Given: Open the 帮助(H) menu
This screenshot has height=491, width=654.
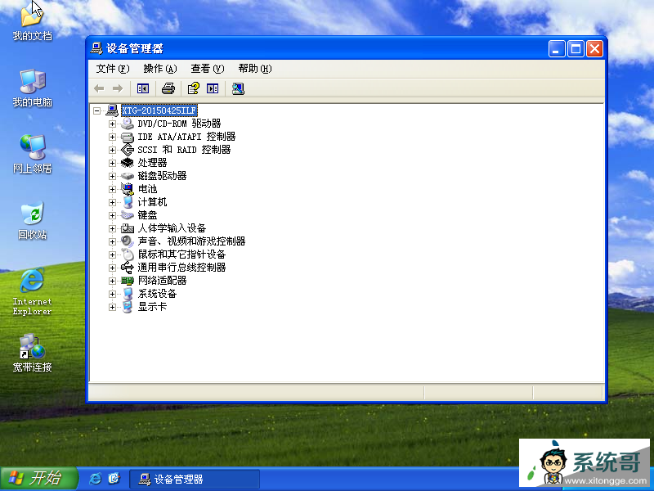Looking at the screenshot, I should (255, 69).
